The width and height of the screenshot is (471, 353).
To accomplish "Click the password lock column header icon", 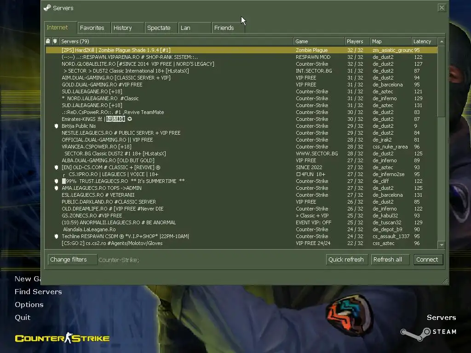I will (x=48, y=41).
